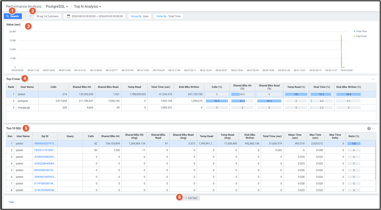Open Sql ID link starting with -9804643037915

coord(45,143)
